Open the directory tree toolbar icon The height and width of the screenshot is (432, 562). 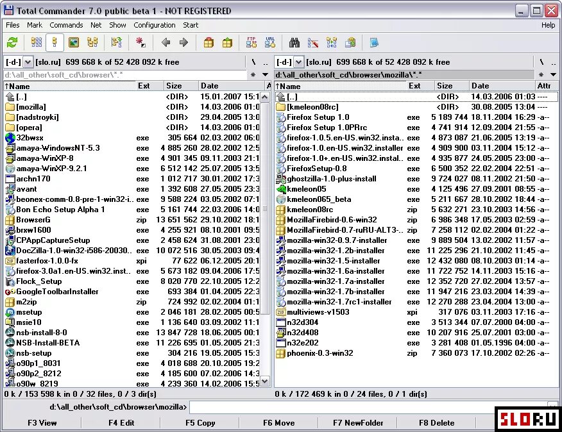[92, 43]
